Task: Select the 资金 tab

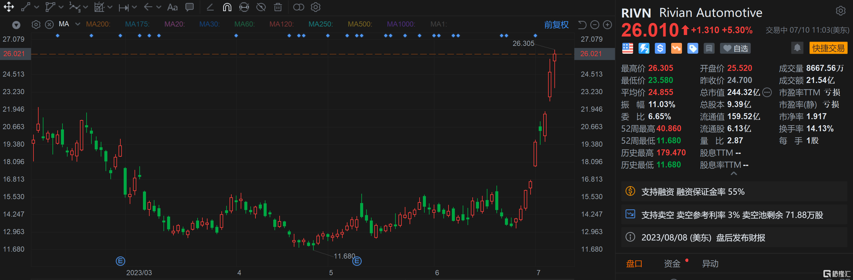Action: tap(672, 264)
